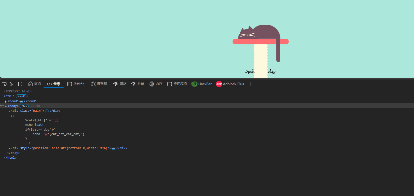414x196 pixels.
Task: Open the 应用程序 application tab
Action: 177,84
